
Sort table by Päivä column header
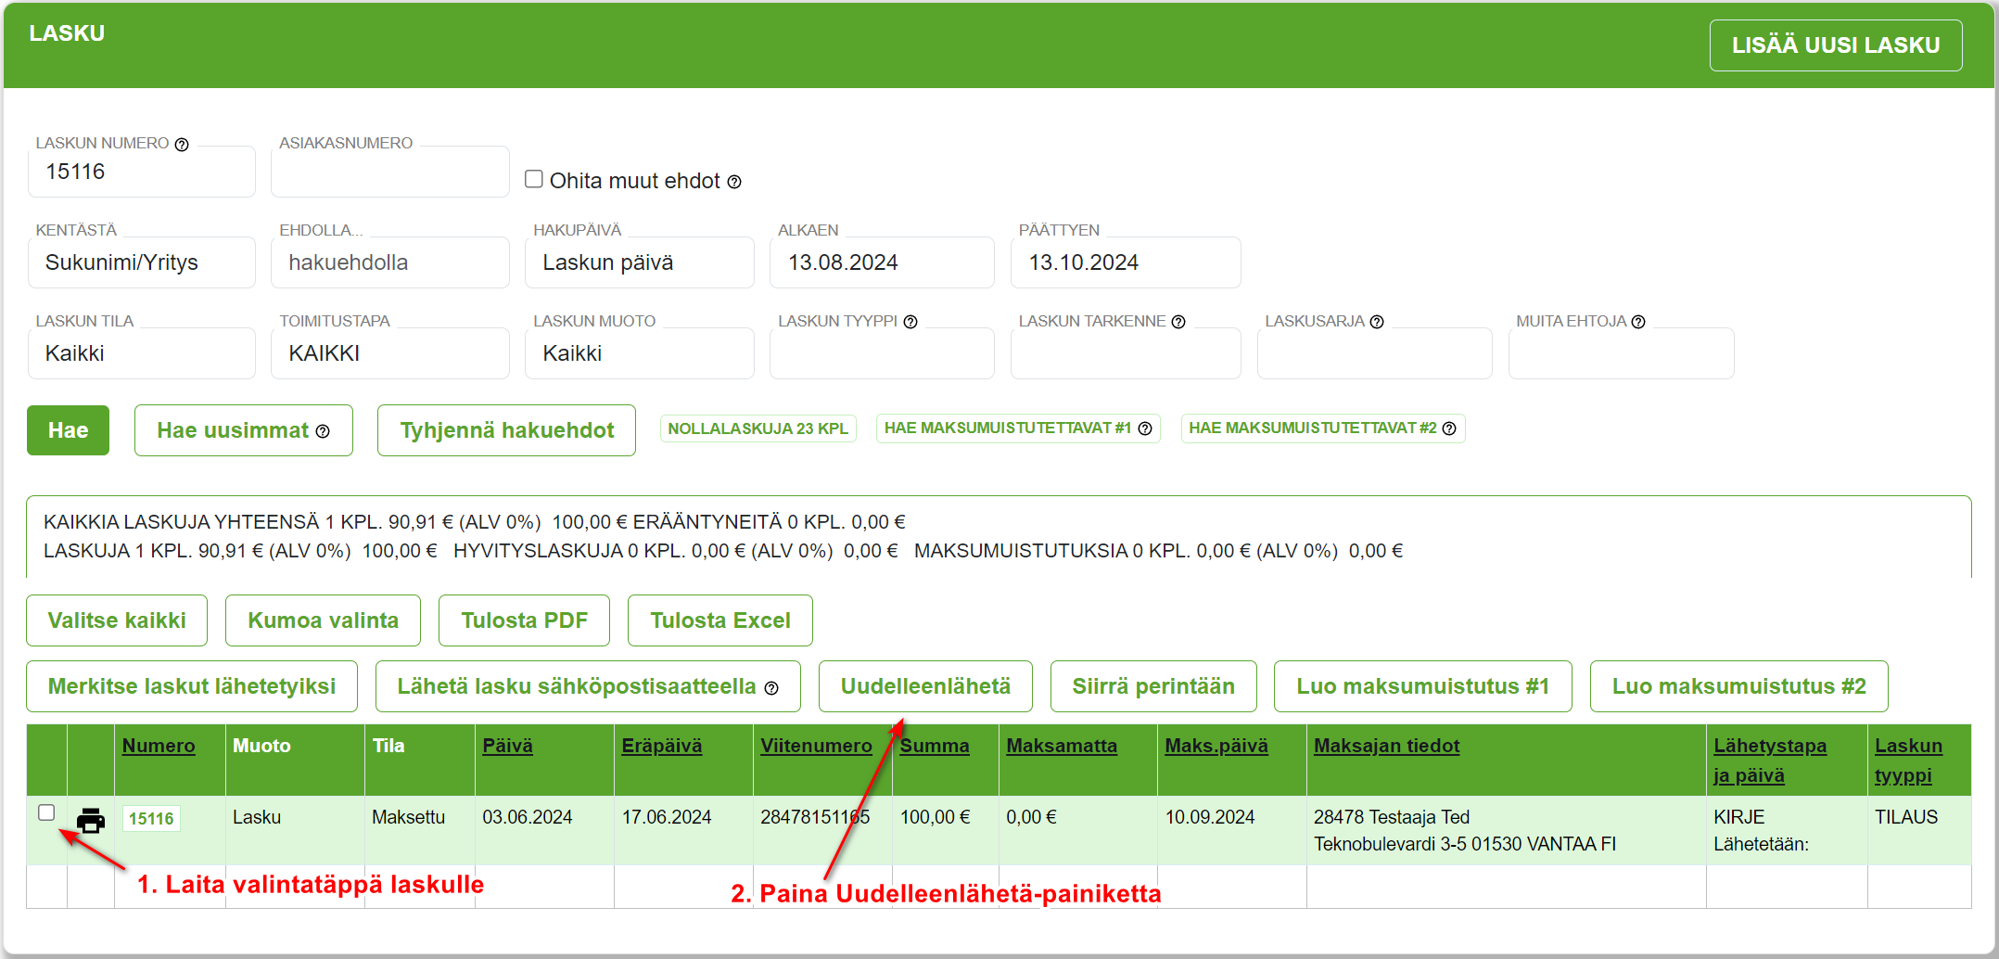tap(507, 746)
